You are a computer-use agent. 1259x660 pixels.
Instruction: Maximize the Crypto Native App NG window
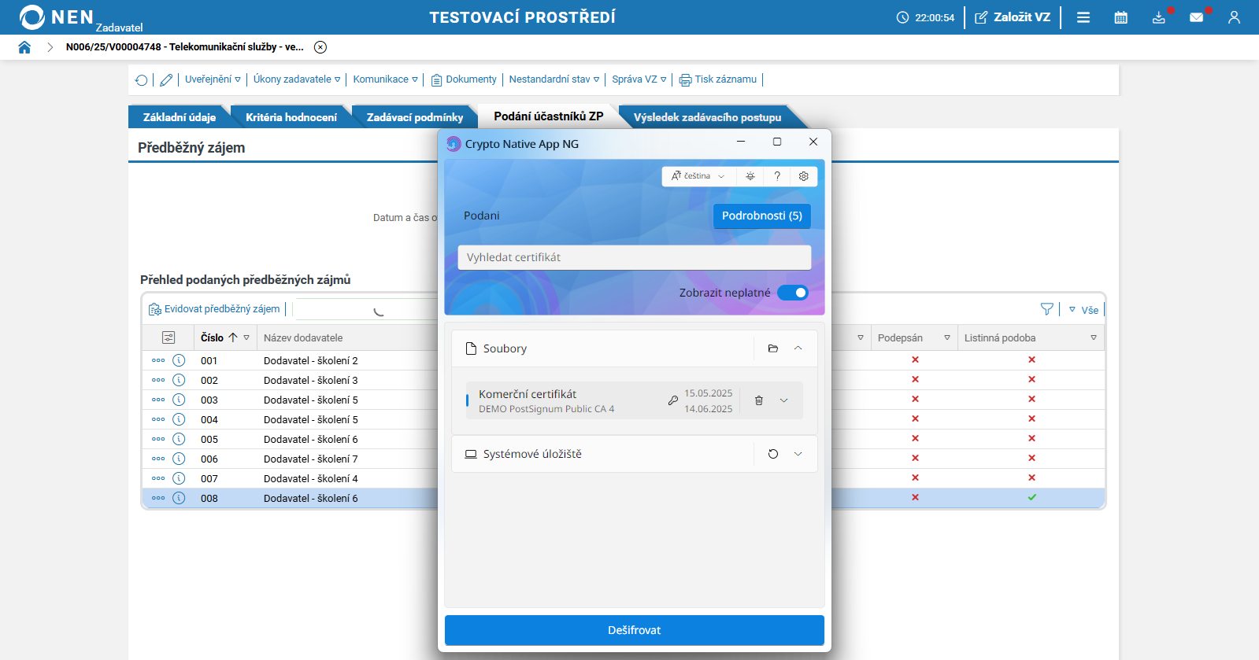click(x=777, y=142)
